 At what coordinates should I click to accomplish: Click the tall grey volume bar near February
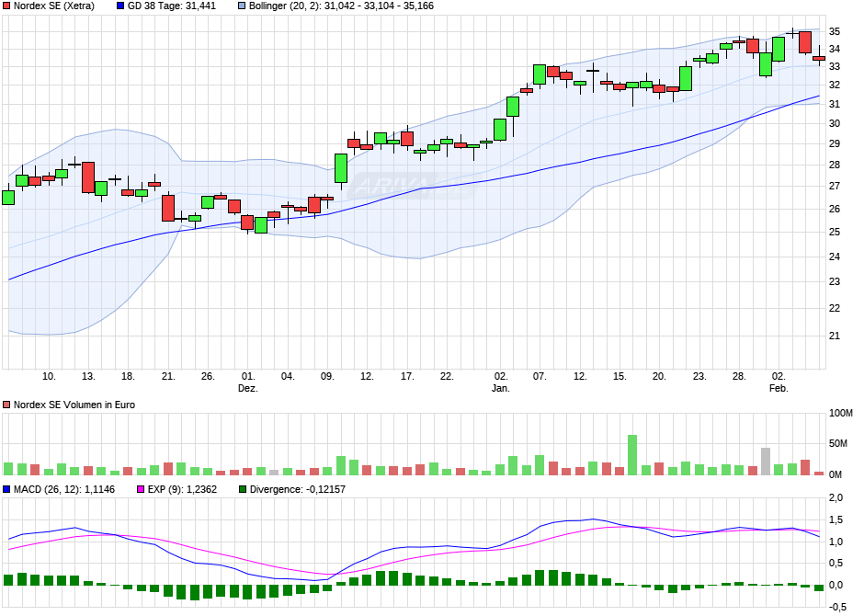click(x=766, y=462)
